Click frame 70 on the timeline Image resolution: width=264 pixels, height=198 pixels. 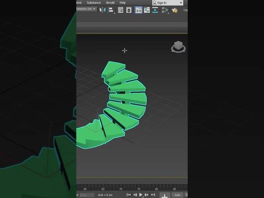121,189
